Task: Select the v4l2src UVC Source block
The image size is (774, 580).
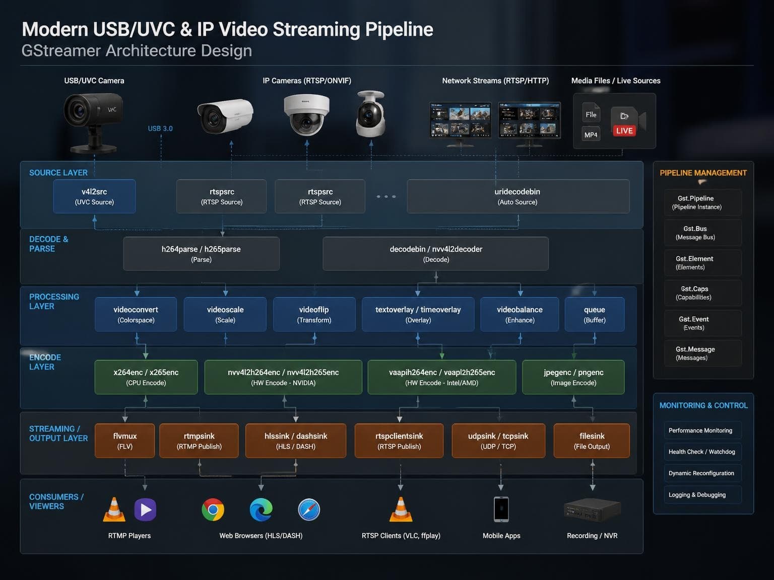Action: [94, 196]
